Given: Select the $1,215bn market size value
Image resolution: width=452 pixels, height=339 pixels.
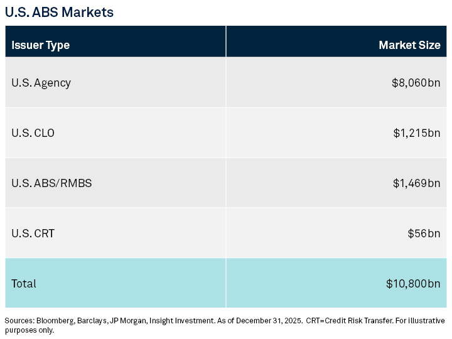Looking at the screenshot, I should click(x=416, y=133).
